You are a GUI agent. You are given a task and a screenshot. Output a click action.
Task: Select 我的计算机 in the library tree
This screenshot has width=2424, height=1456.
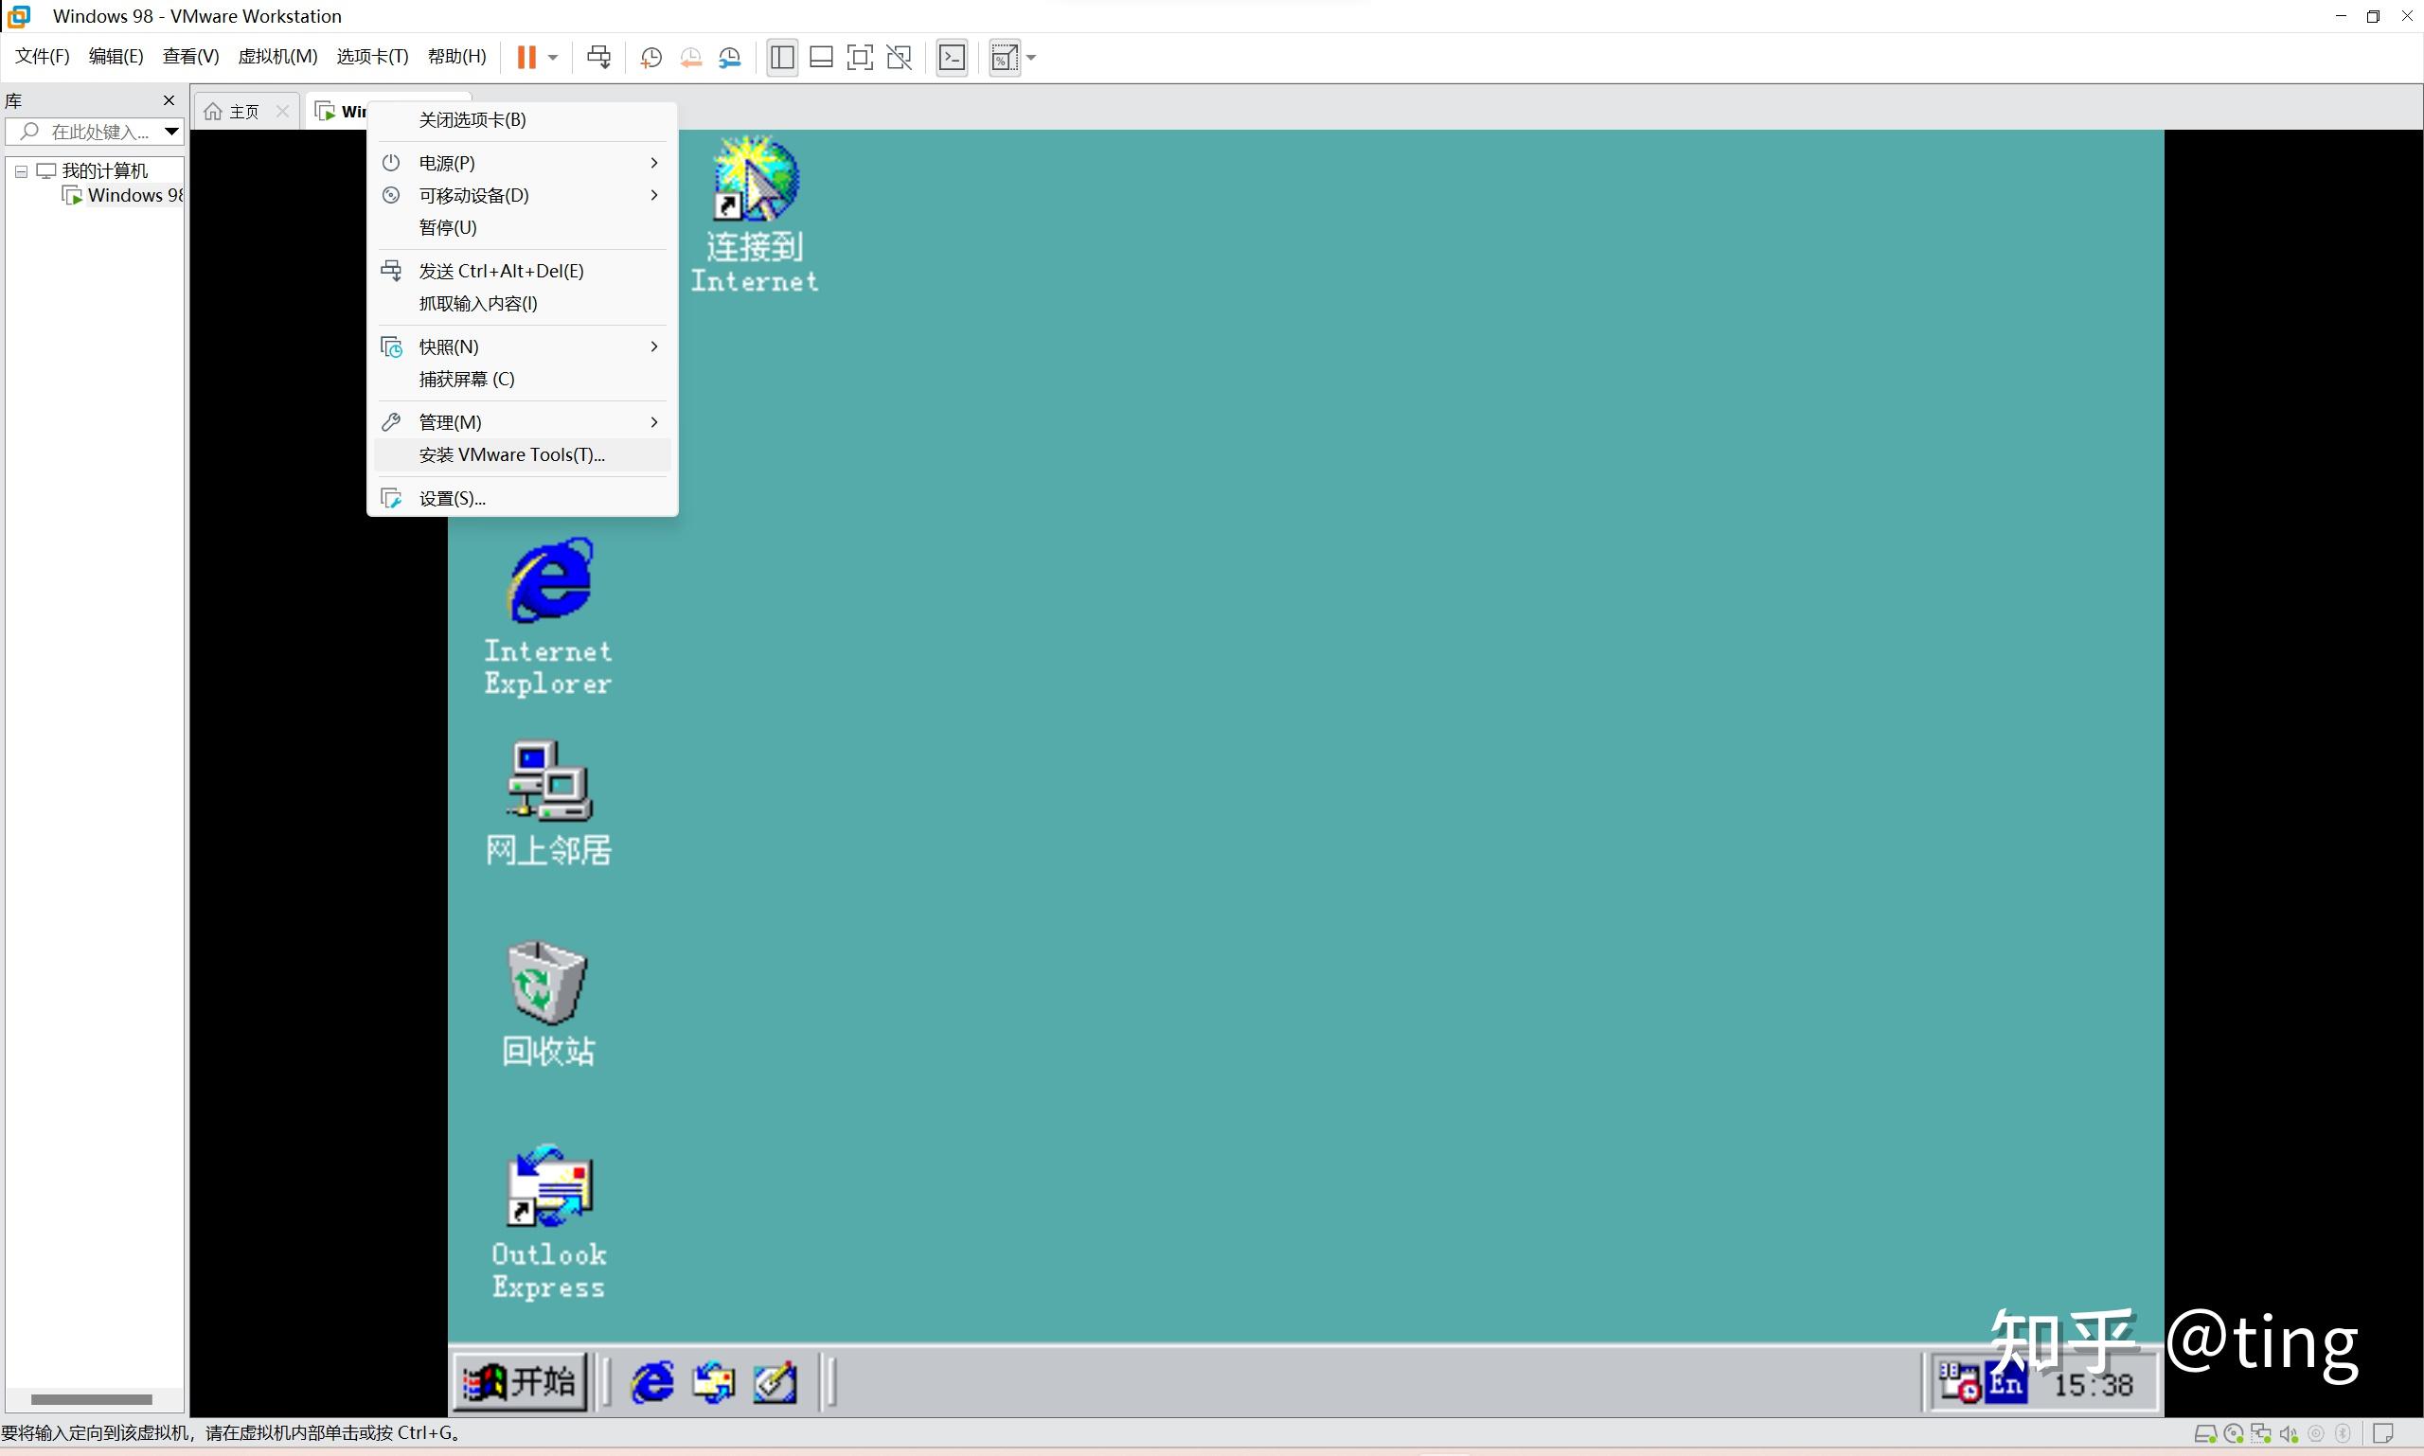[104, 170]
